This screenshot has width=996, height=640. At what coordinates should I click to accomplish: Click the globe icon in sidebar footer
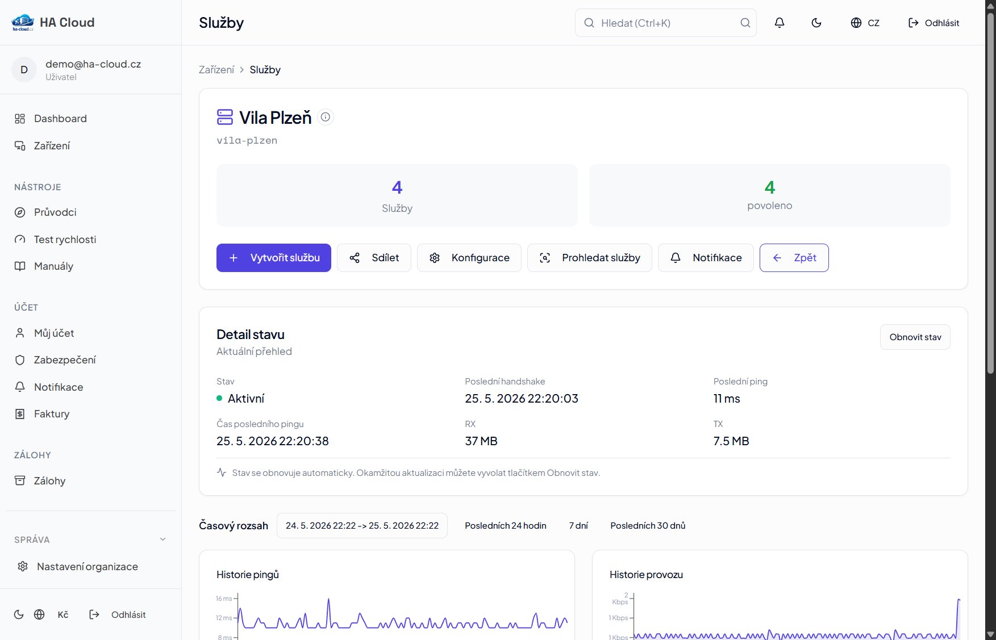(x=39, y=614)
